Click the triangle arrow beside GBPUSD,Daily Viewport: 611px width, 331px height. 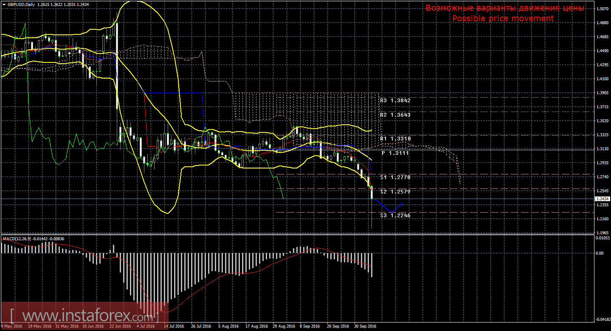coord(4,4)
